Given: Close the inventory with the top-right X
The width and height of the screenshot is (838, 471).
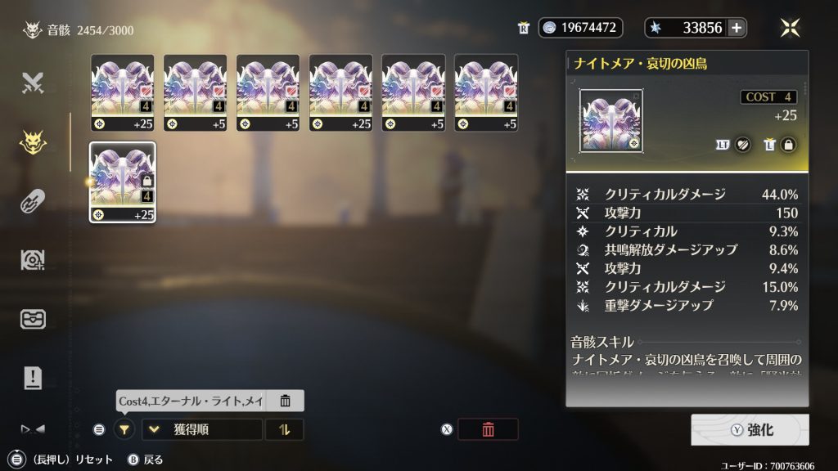Looking at the screenshot, I should point(790,28).
